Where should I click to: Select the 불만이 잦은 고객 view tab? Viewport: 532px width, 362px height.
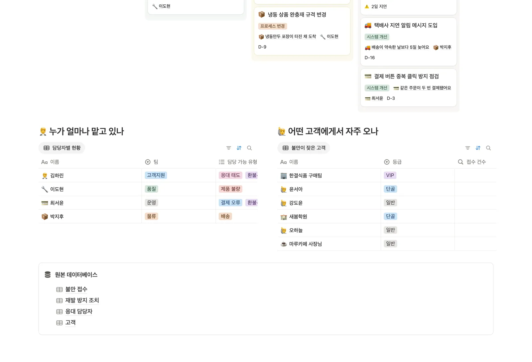tap(304, 148)
